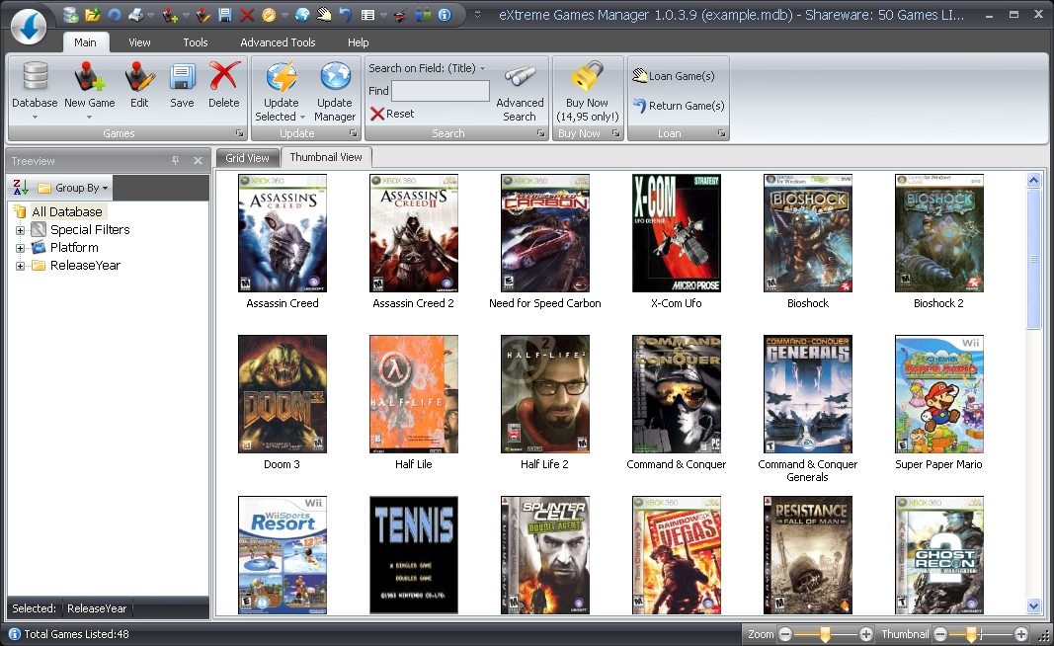Click the Zoom slider handle
Screen dimensions: 1054x646
(x=825, y=634)
